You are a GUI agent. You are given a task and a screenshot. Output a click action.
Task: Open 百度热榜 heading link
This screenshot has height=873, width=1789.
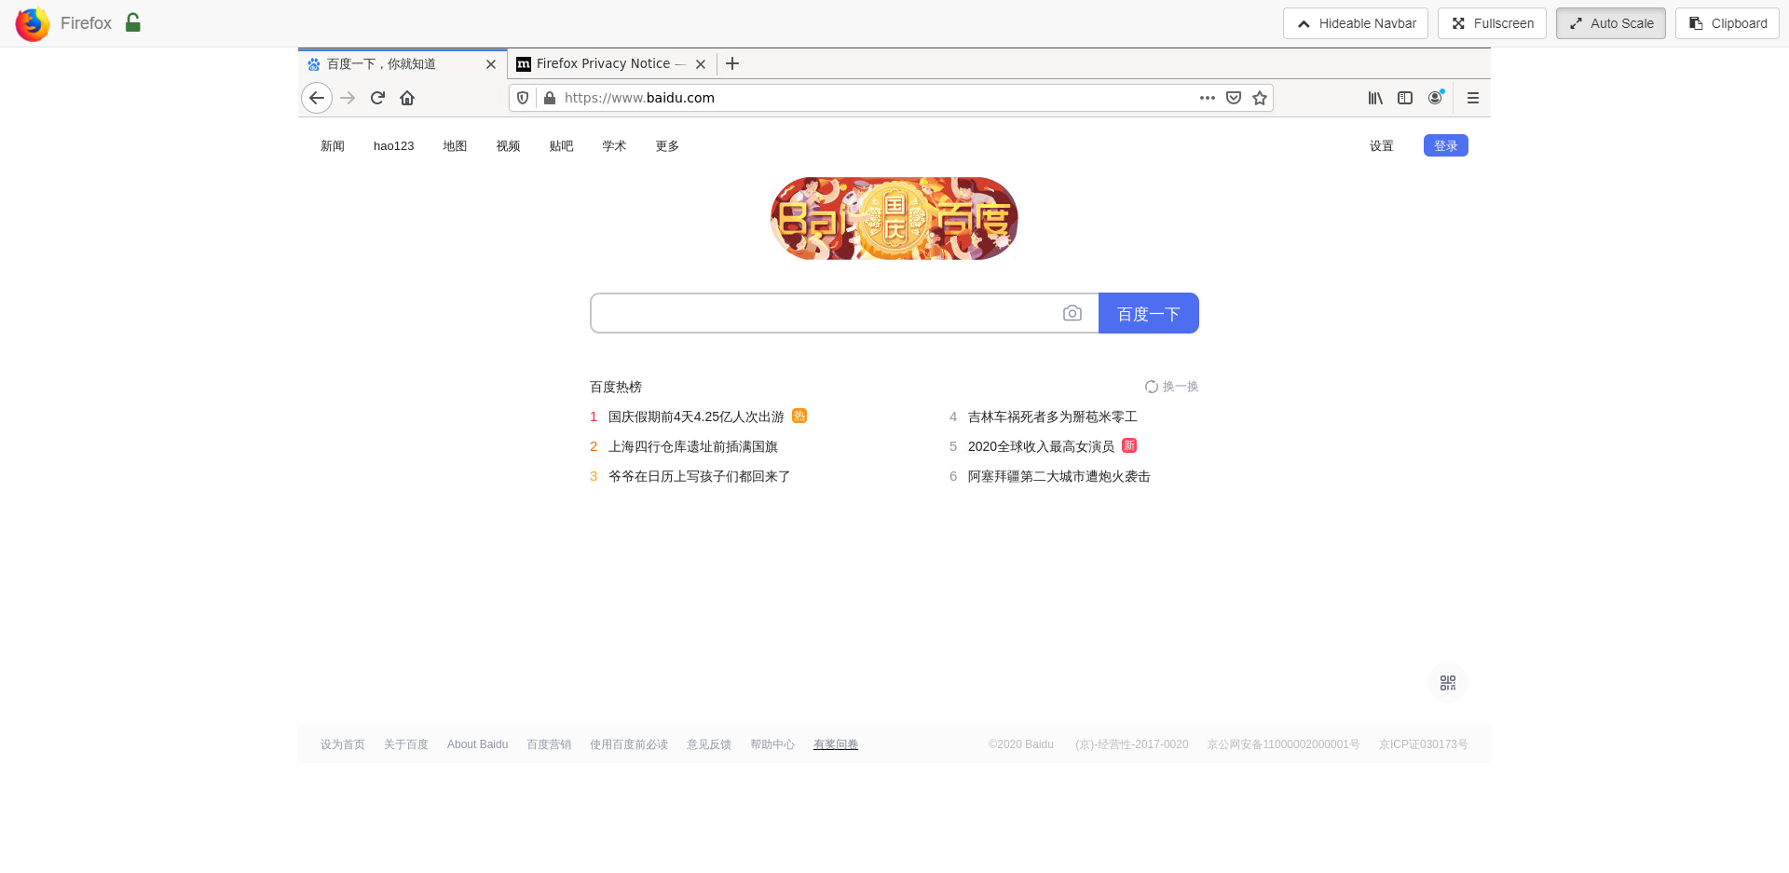tap(616, 387)
